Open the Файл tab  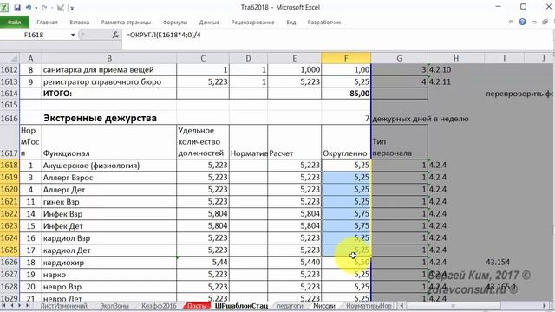(x=15, y=23)
